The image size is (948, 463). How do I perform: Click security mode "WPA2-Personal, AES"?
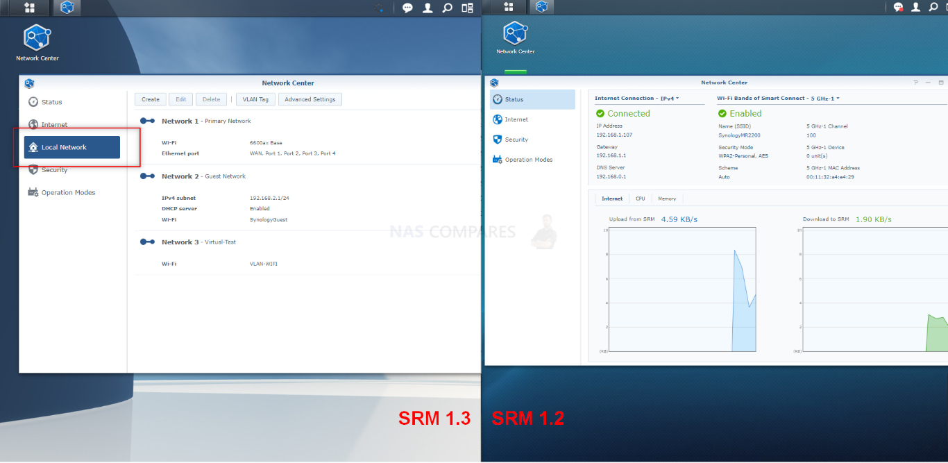tap(743, 156)
